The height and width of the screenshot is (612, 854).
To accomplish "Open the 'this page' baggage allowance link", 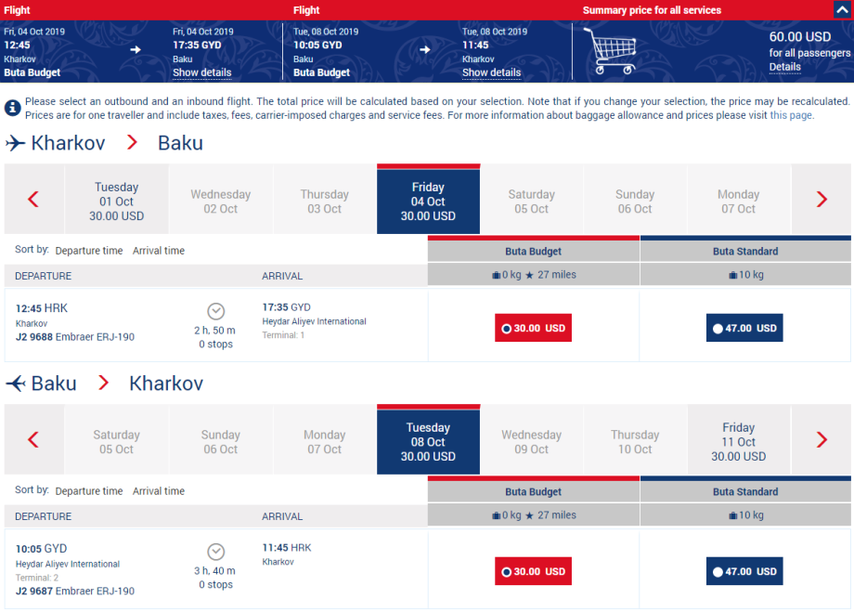I will pyautogui.click(x=791, y=115).
